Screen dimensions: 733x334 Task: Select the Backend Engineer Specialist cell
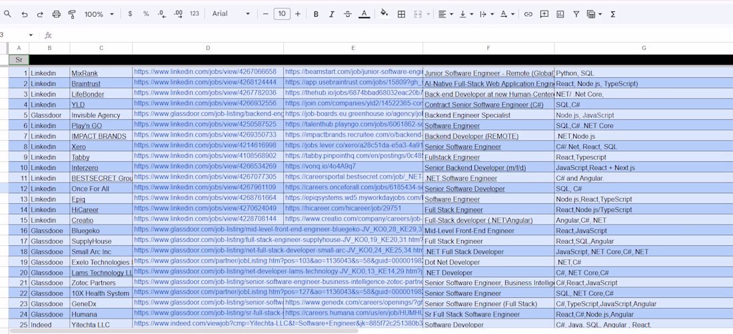pos(488,115)
